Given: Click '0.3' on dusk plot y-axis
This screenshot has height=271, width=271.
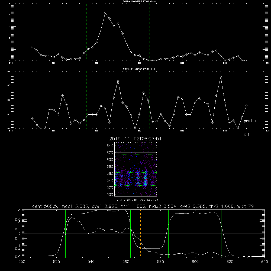Looking at the screenshot, I should [x=9, y=85].
